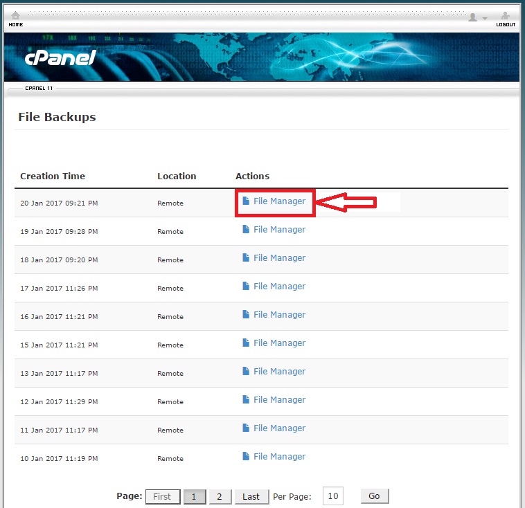Image resolution: width=525 pixels, height=508 pixels.
Task: Click the Actions column header
Action: click(252, 176)
